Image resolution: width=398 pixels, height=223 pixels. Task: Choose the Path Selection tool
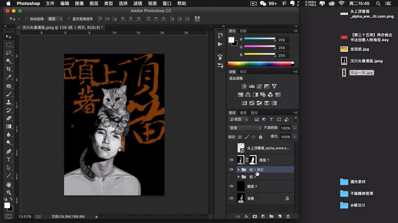point(9,168)
